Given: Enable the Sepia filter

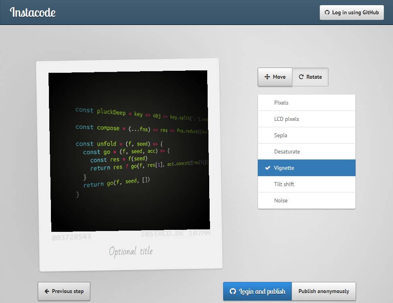Looking at the screenshot, I should pyautogui.click(x=306, y=135).
